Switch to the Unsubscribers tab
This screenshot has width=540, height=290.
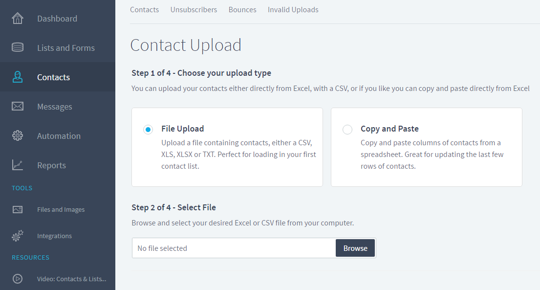[x=194, y=10]
